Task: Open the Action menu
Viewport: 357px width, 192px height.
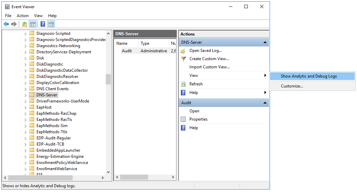Action: point(23,16)
